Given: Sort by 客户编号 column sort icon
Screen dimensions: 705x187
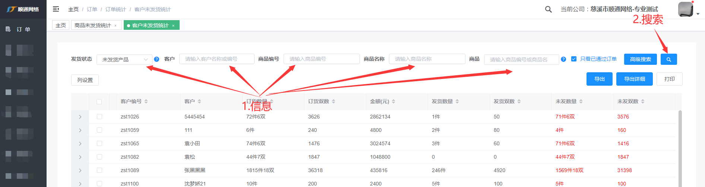Looking at the screenshot, I should point(146,101).
